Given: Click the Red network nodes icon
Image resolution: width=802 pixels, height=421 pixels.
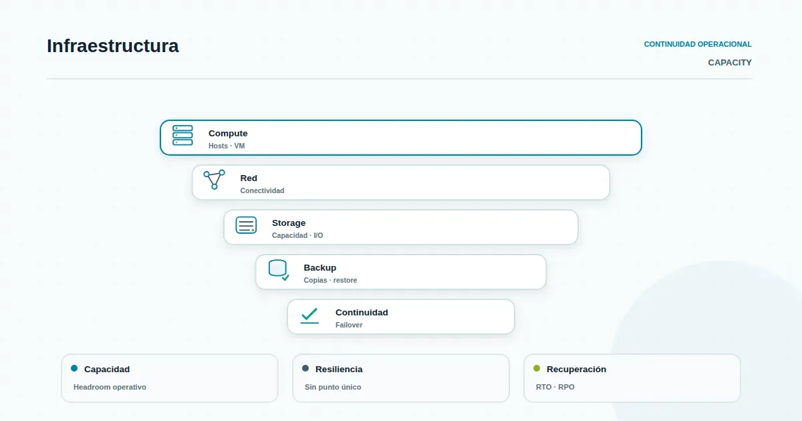Looking at the screenshot, I should (214, 180).
